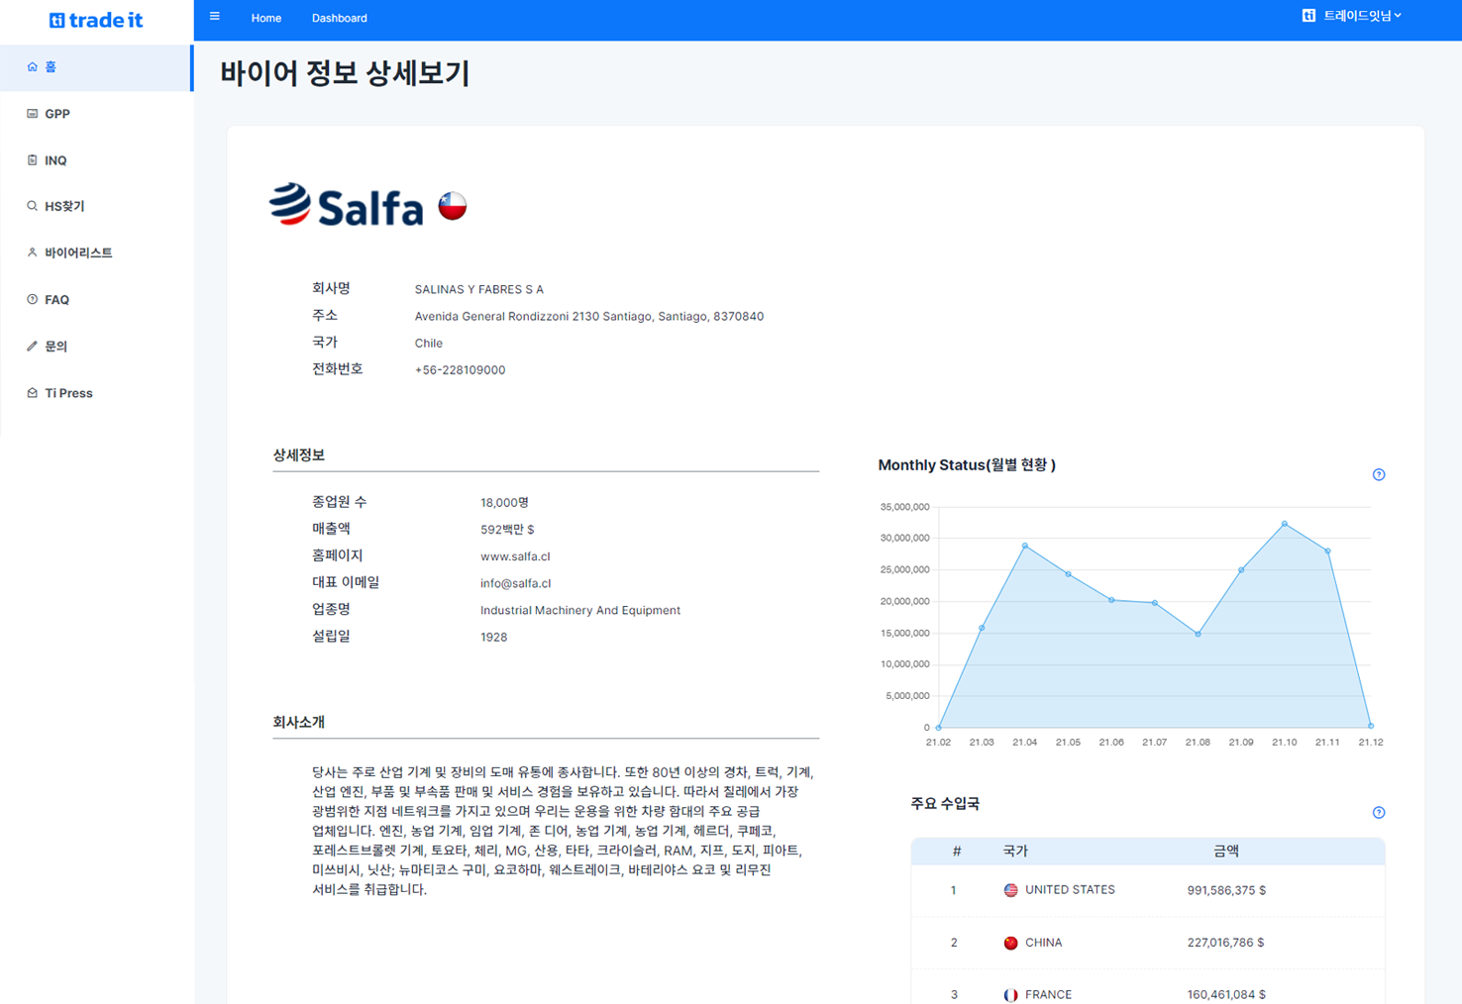Open the 트레이드잇님 user dropdown
The image size is (1462, 1004).
pyautogui.click(x=1352, y=16)
